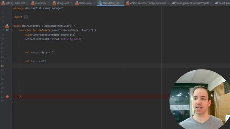Click the XML file icon on colors.xml tab
This screenshot has width=230, height=129.
coord(33,3)
